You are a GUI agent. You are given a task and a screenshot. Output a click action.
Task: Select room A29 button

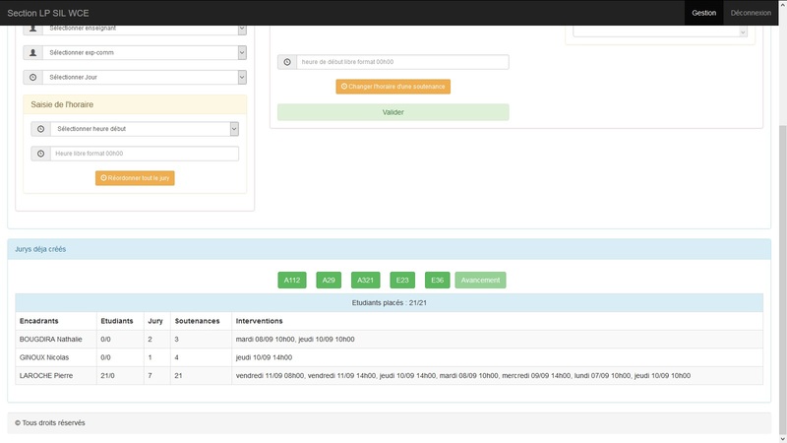coord(329,281)
